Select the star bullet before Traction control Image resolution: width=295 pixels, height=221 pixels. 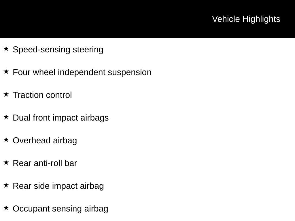(x=6, y=94)
